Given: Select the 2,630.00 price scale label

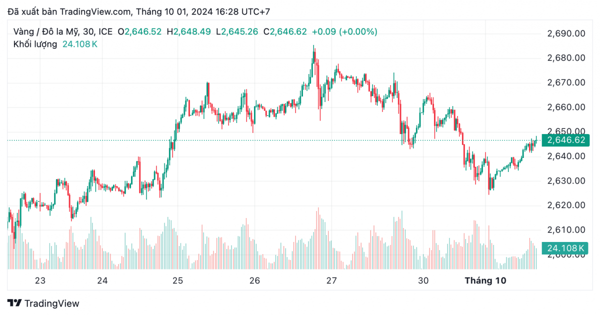Looking at the screenshot, I should click(566, 180).
